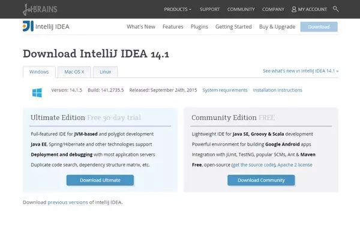This screenshot has width=360, height=227.
Task: Click the Free 30-day trial text
Action: 114,117
